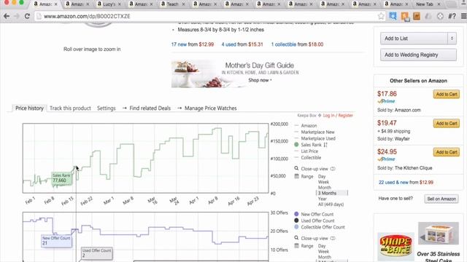Open the Add to List dropdown arrow

(x=452, y=39)
